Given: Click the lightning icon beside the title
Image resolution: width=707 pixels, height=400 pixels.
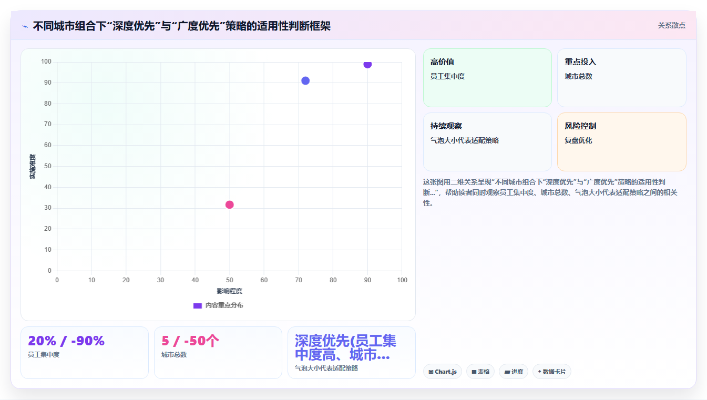Looking at the screenshot, I should (x=25, y=26).
